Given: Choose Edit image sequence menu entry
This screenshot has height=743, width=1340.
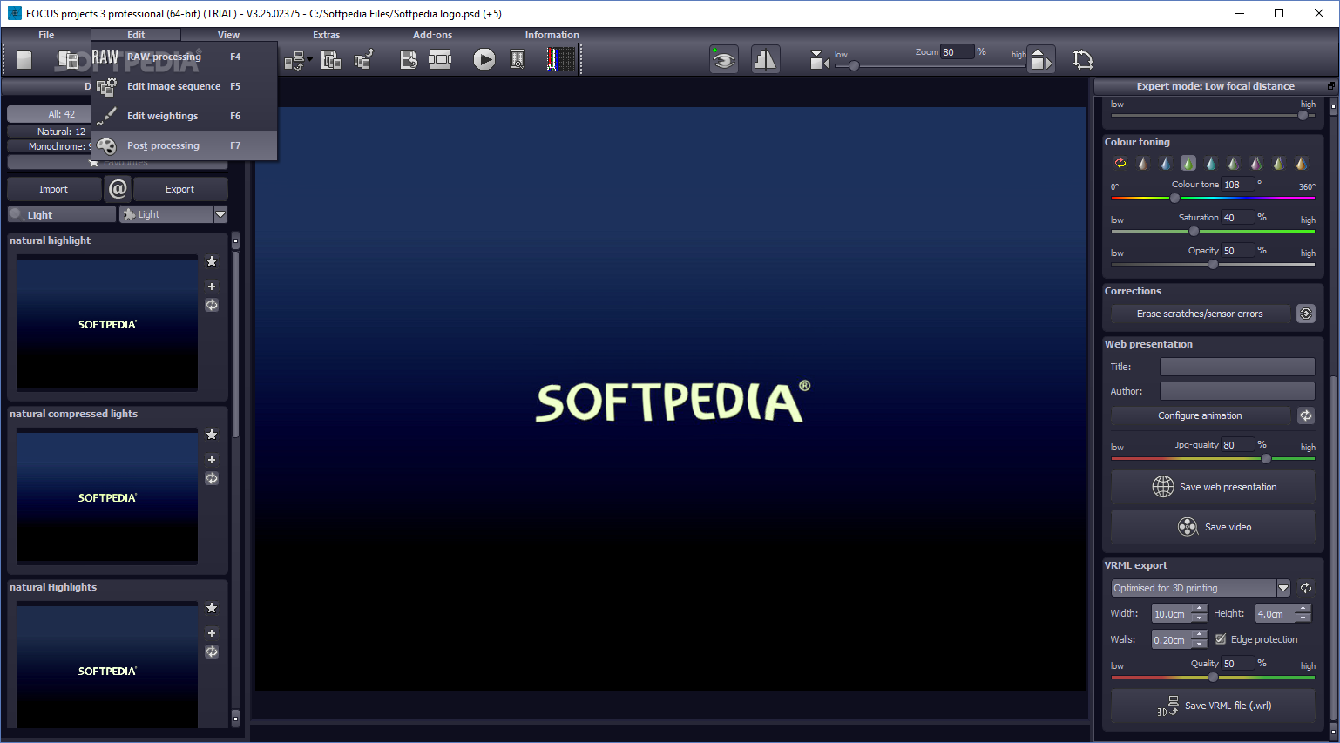Looking at the screenshot, I should [x=184, y=86].
